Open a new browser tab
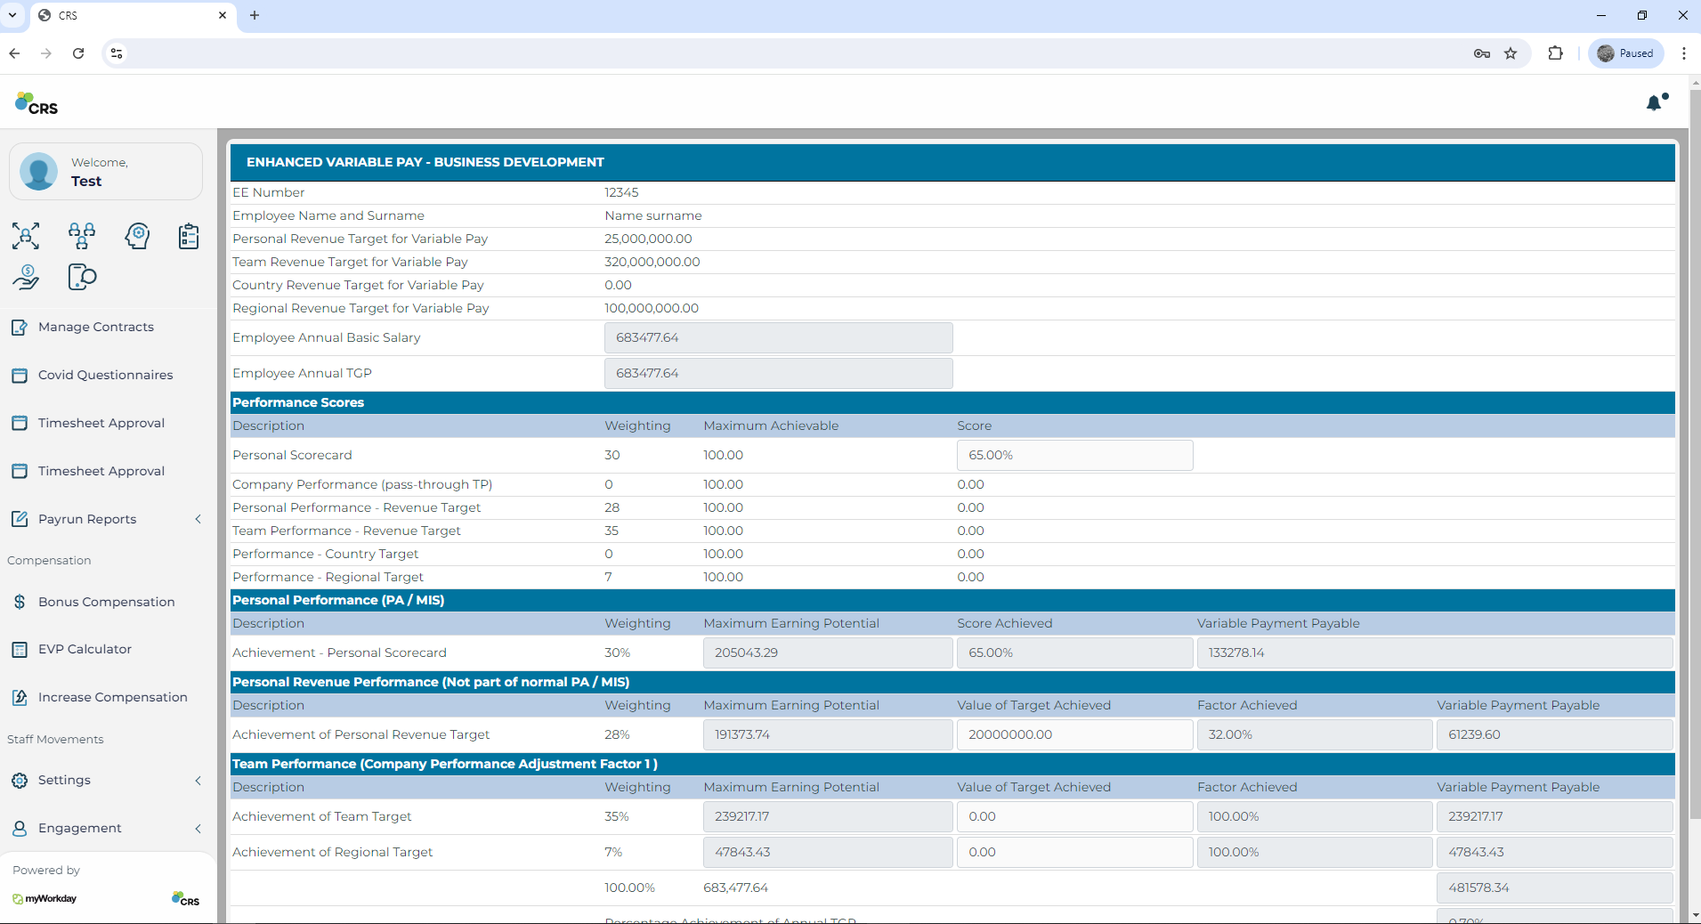The width and height of the screenshot is (1701, 924). click(255, 15)
